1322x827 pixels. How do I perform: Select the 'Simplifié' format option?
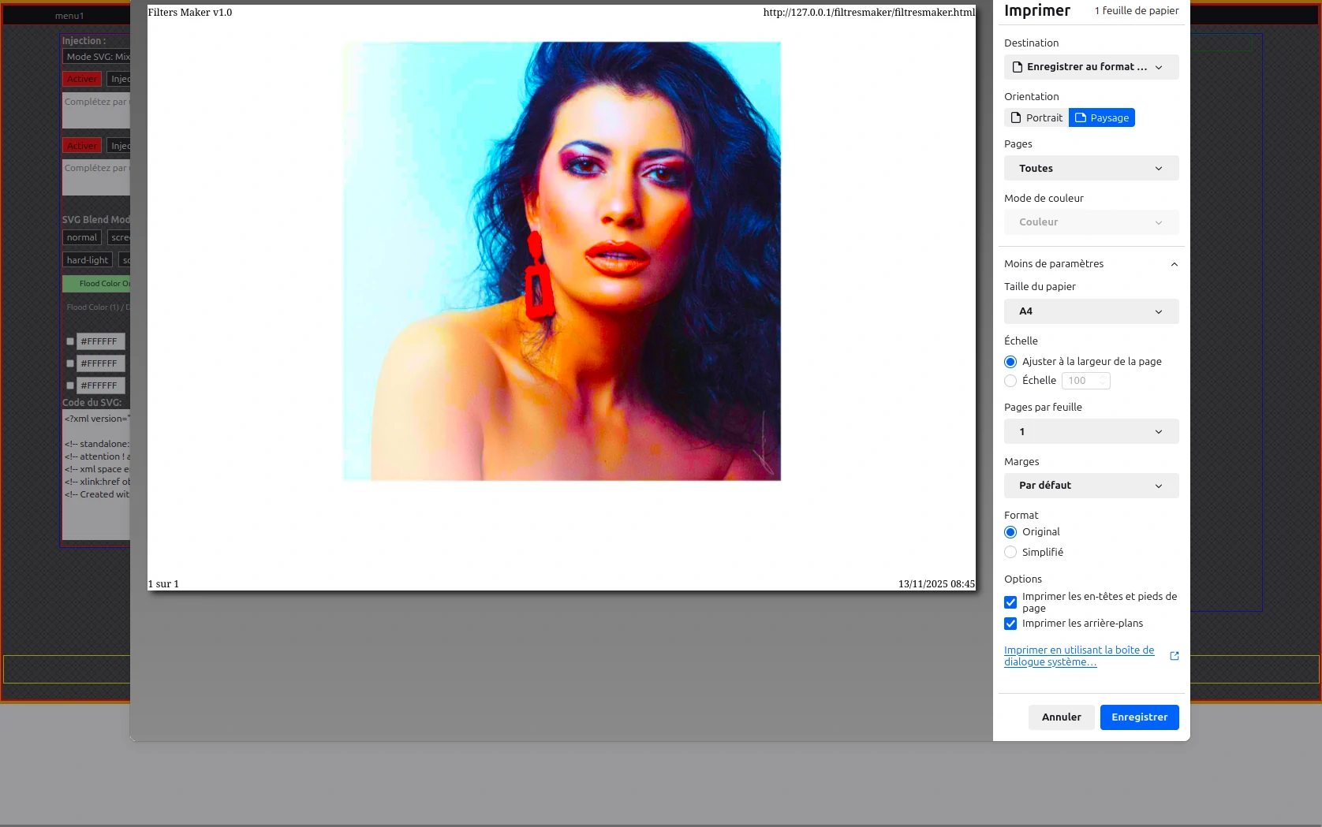coord(1010,553)
